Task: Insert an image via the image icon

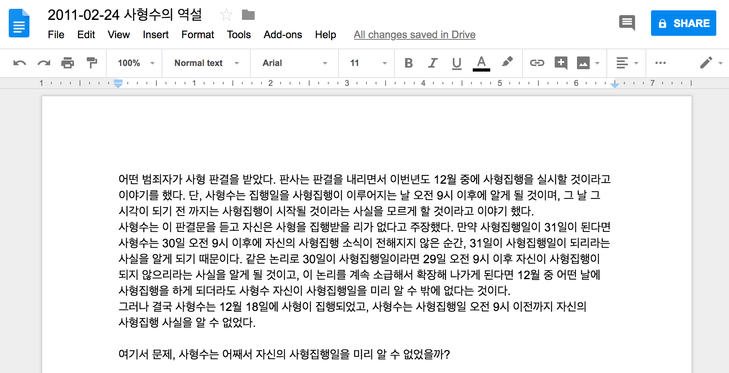Action: coord(584,63)
